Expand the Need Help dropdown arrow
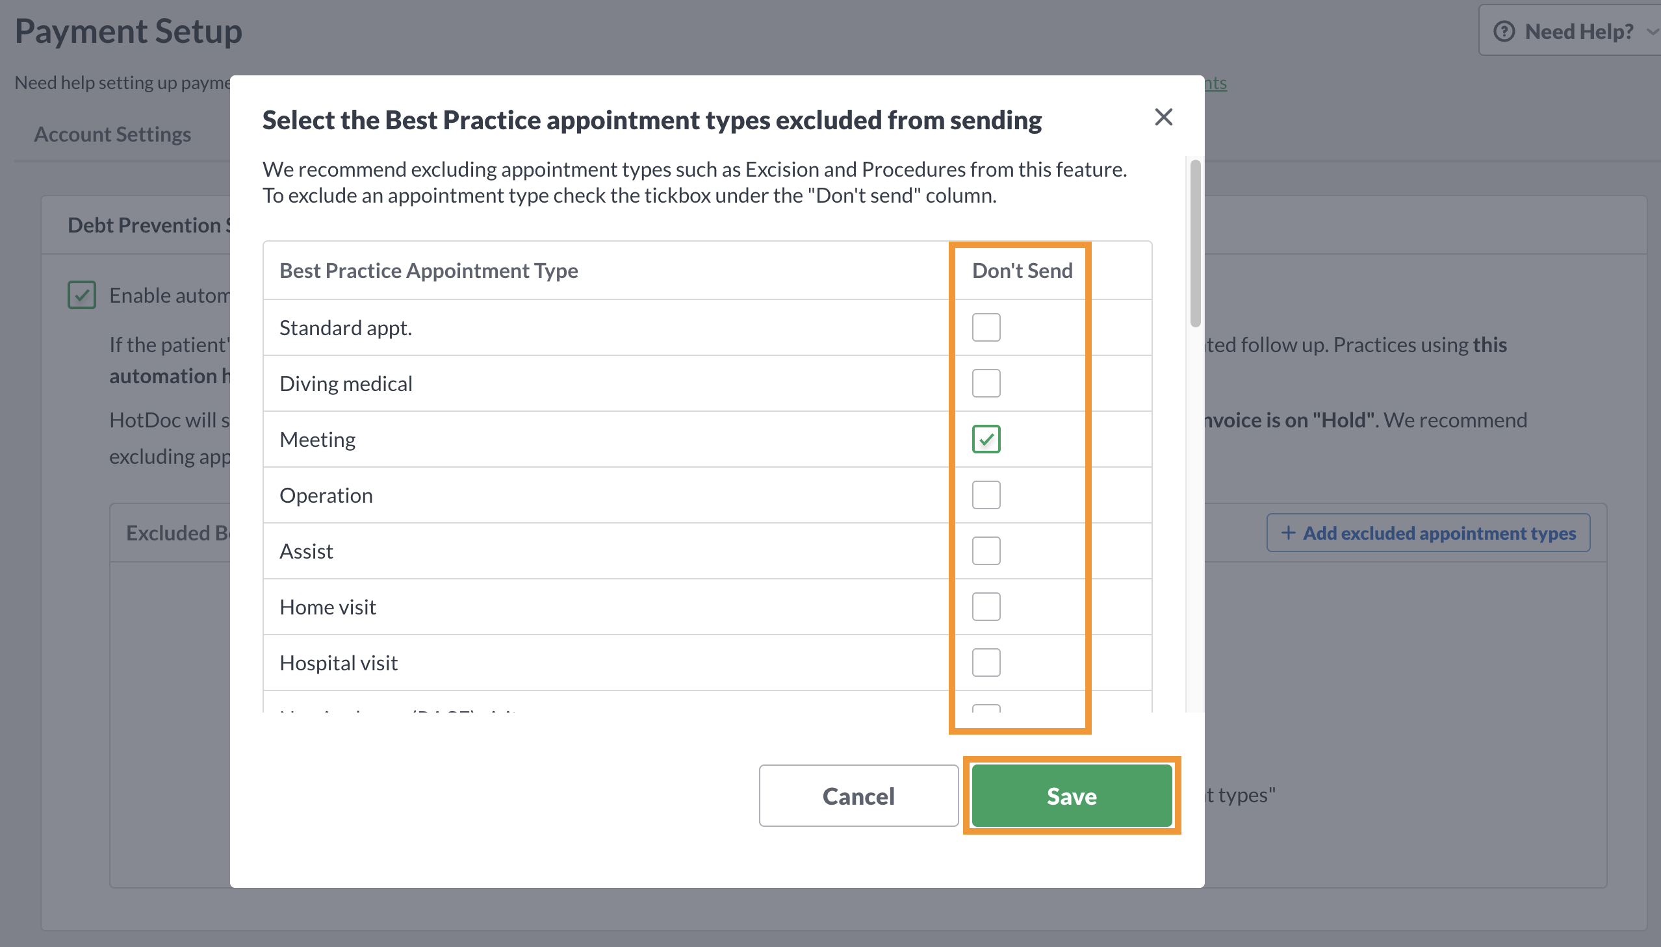This screenshot has width=1661, height=947. [x=1651, y=31]
